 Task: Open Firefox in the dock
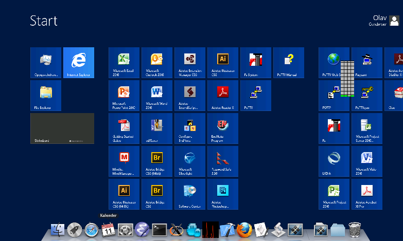(x=244, y=230)
